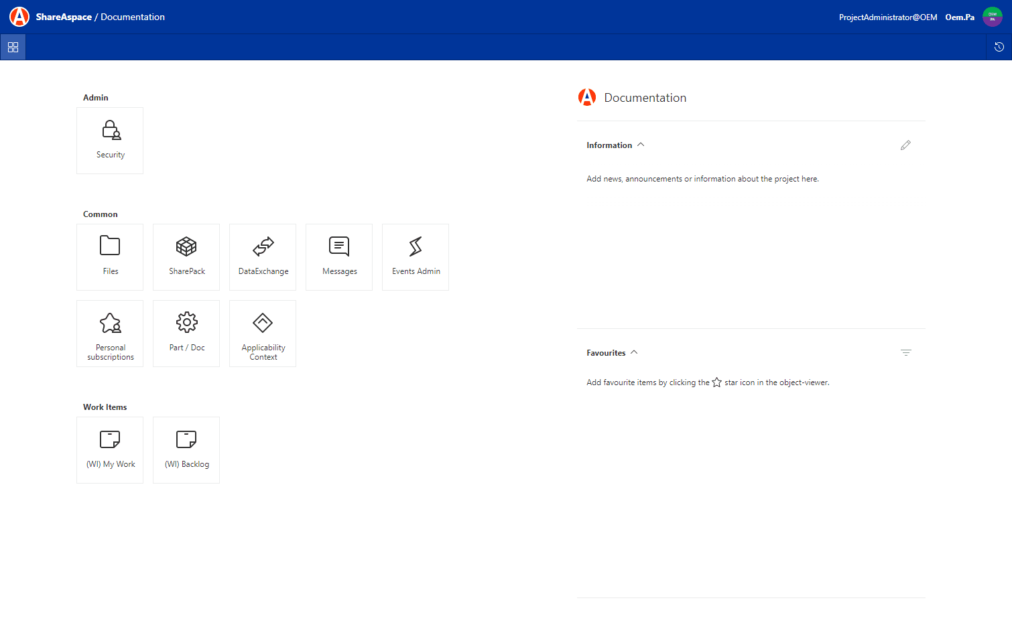
Task: Open the Files module
Action: pyautogui.click(x=110, y=257)
